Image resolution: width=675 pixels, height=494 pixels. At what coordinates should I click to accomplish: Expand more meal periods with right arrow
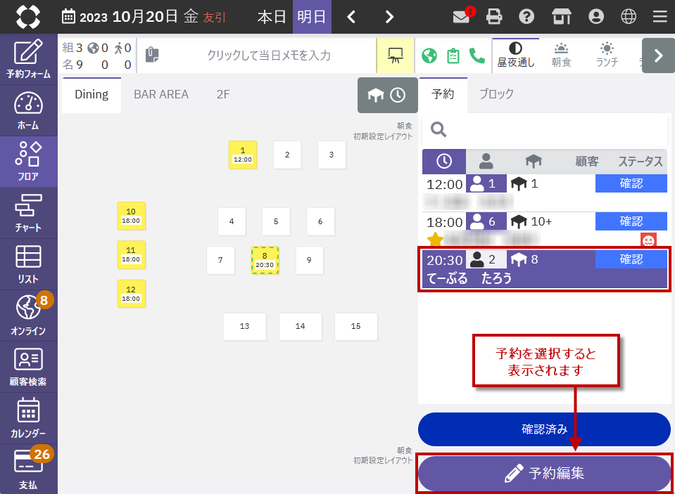click(x=658, y=56)
